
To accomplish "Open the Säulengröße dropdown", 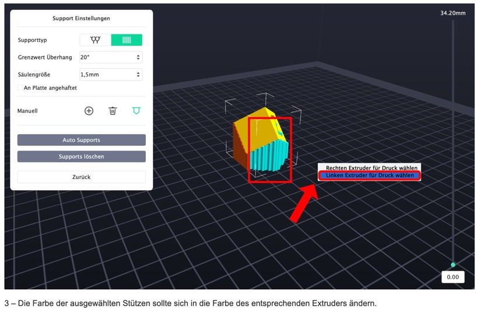I will 111,75.
